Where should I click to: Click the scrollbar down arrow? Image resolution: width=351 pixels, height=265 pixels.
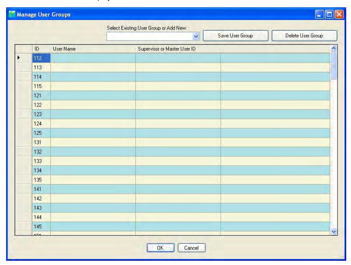click(x=334, y=232)
